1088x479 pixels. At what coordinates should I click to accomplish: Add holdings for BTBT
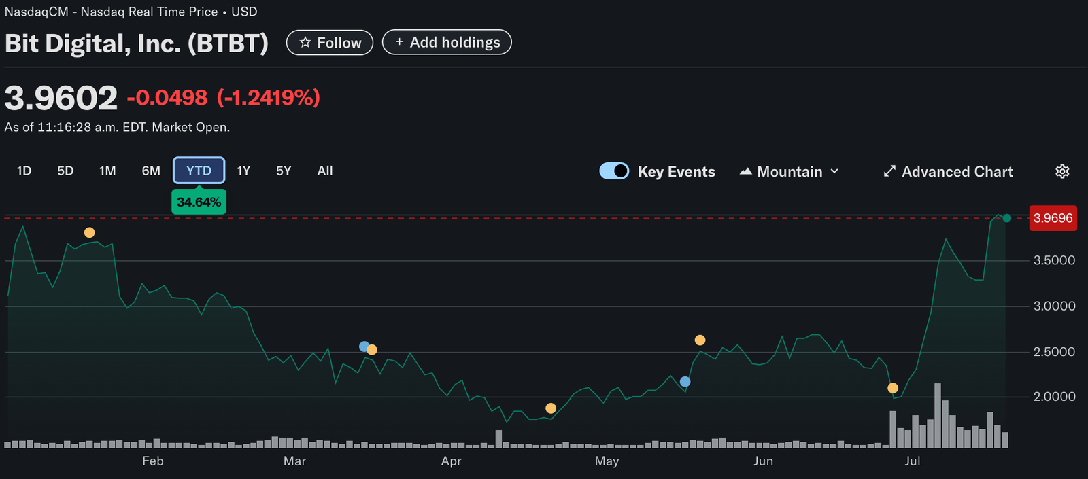447,42
